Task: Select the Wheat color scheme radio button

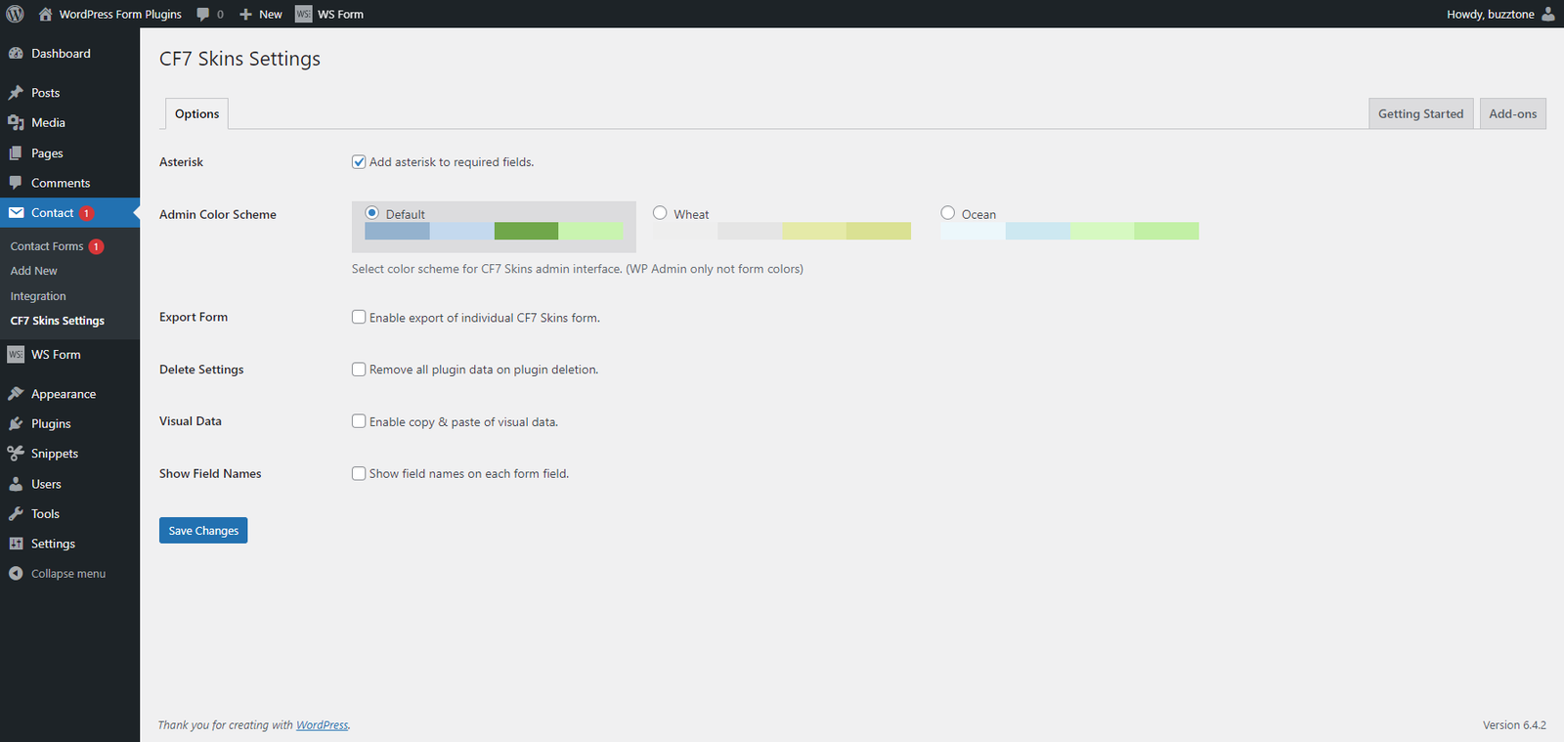Action: coord(660,213)
